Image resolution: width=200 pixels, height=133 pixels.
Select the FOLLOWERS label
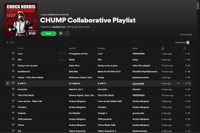[186, 35]
